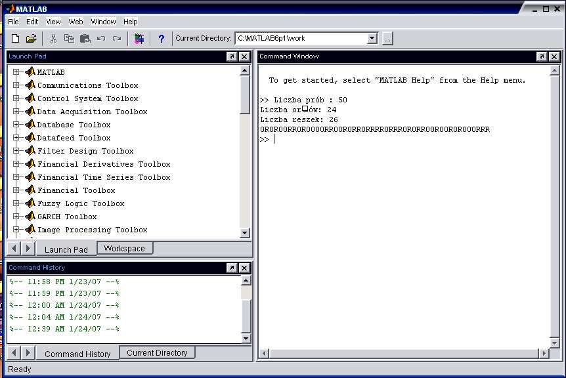Click the MATLAB icon in Launch Pad tree
566x378 pixels.
(30, 72)
